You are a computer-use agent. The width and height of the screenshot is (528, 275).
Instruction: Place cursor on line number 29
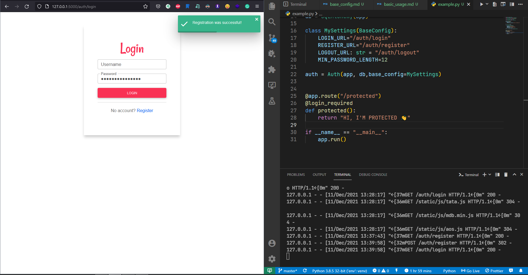(293, 125)
